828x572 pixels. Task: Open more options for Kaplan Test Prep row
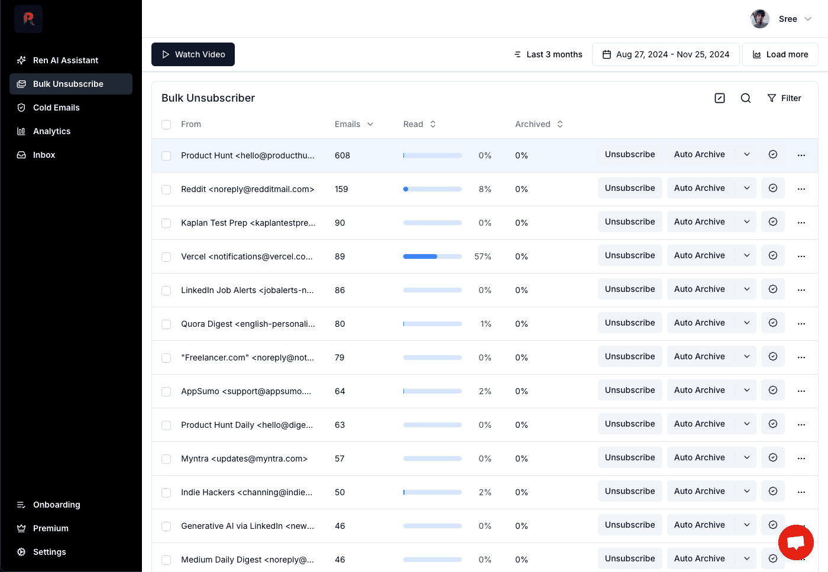tap(801, 222)
